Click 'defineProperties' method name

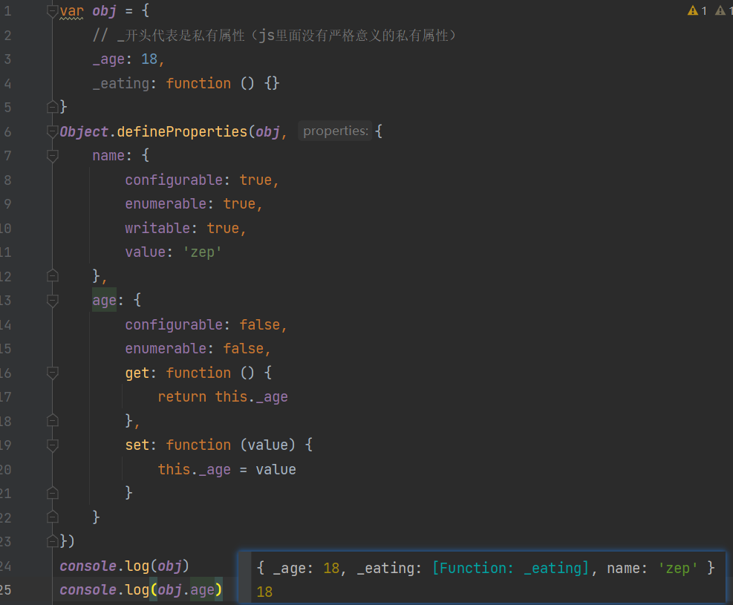tap(182, 131)
